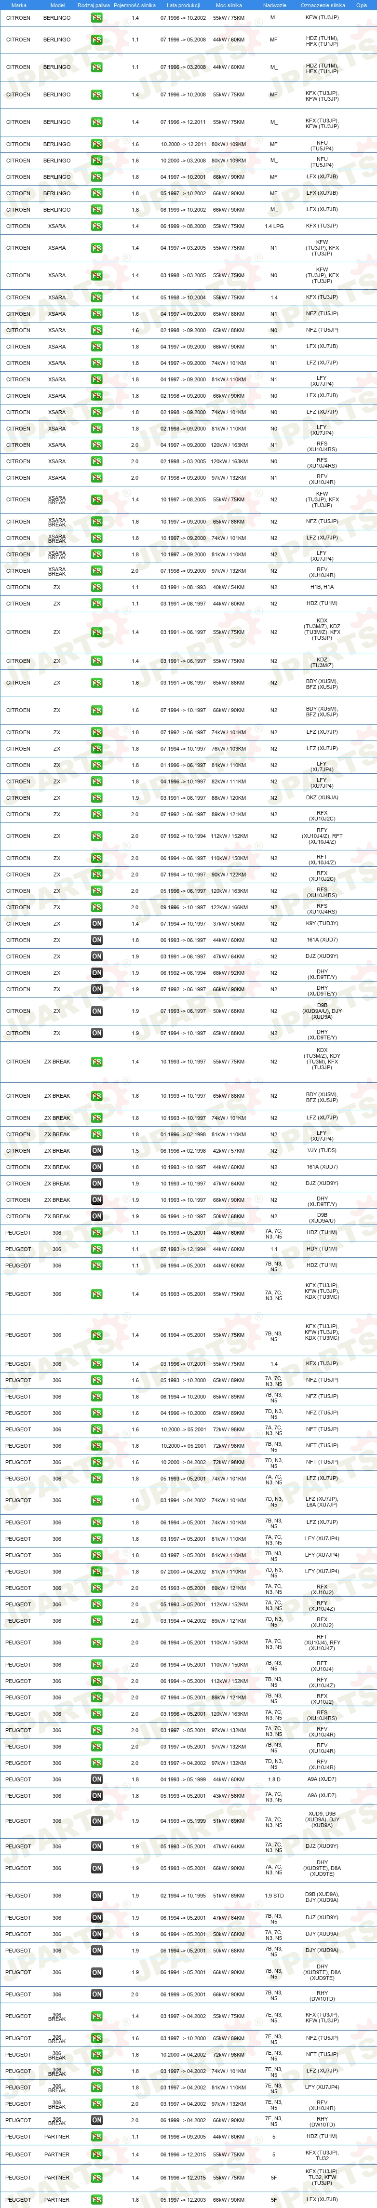This screenshot has height=2208, width=377.
Task: Click date range 02.1994 -> 10.1995
Action: pos(183,1896)
